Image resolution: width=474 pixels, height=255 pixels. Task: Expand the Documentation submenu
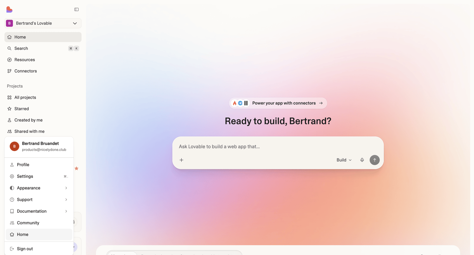39,211
